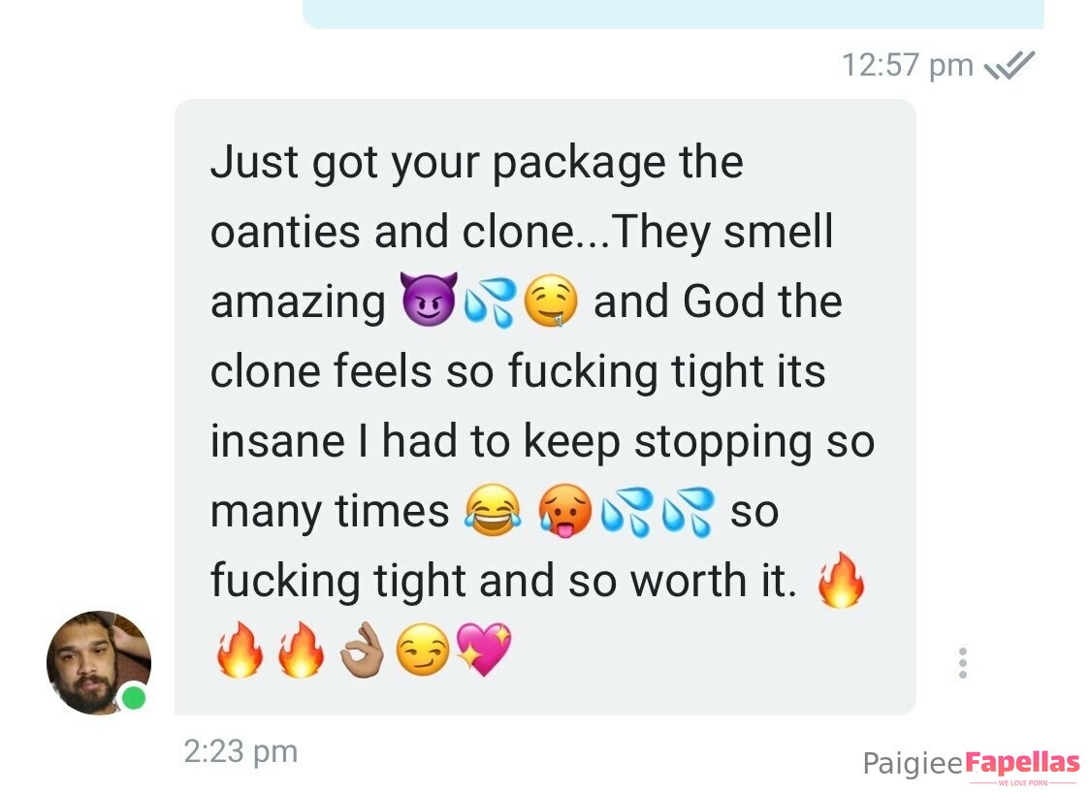Open the sender's profile picture
1091x793 pixels.
click(x=99, y=662)
